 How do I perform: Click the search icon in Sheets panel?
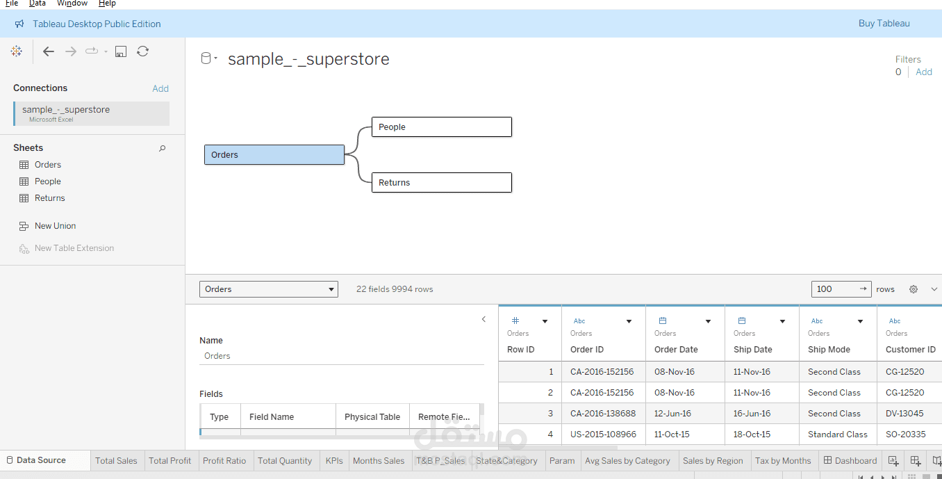[163, 148]
